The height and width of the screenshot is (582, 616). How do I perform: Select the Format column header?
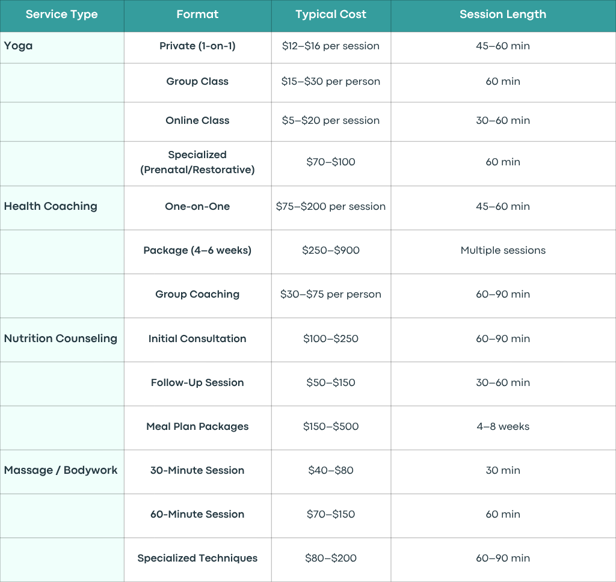[x=197, y=14]
